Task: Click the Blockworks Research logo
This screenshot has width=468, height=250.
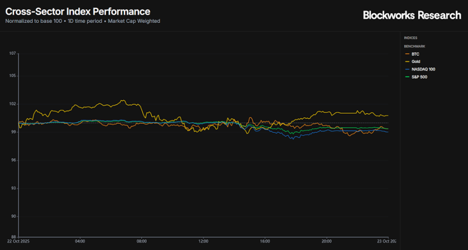Action: pyautogui.click(x=412, y=15)
